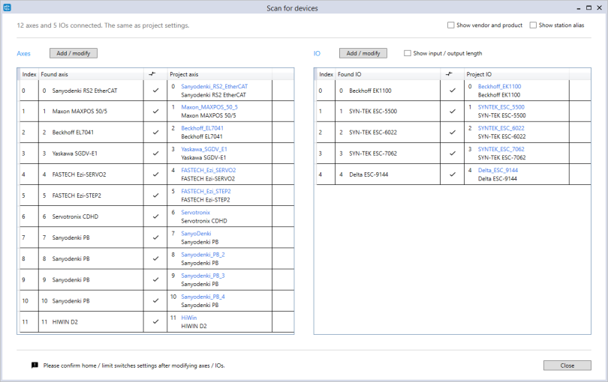The height and width of the screenshot is (382, 608).
Task: Click the checkmark in the Beckhoff EK1100 IO row
Action: click(x=452, y=91)
